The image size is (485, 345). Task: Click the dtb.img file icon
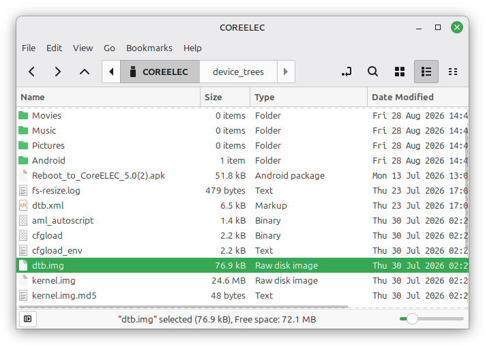click(x=23, y=265)
